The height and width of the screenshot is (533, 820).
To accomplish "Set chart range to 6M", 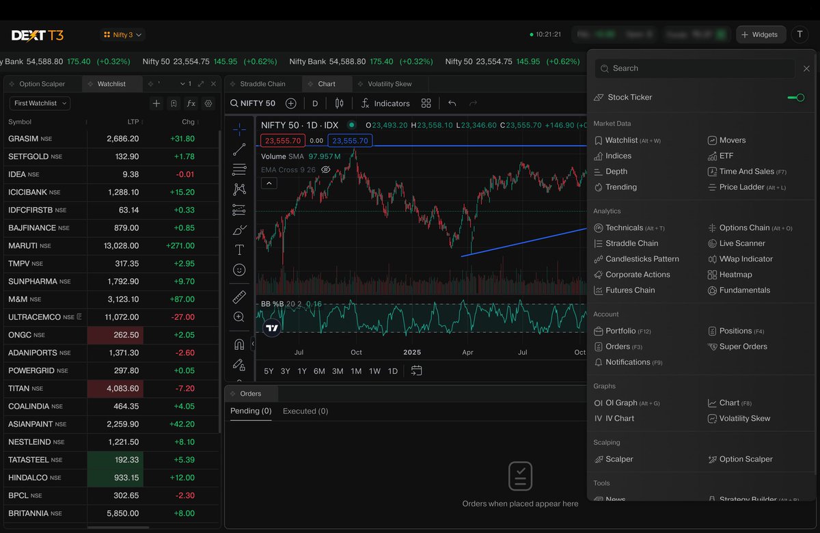I will (x=319, y=371).
